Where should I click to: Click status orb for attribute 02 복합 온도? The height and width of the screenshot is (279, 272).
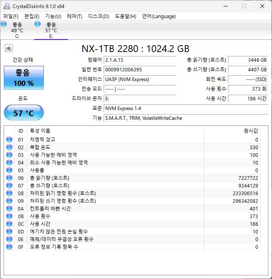coord(9,147)
